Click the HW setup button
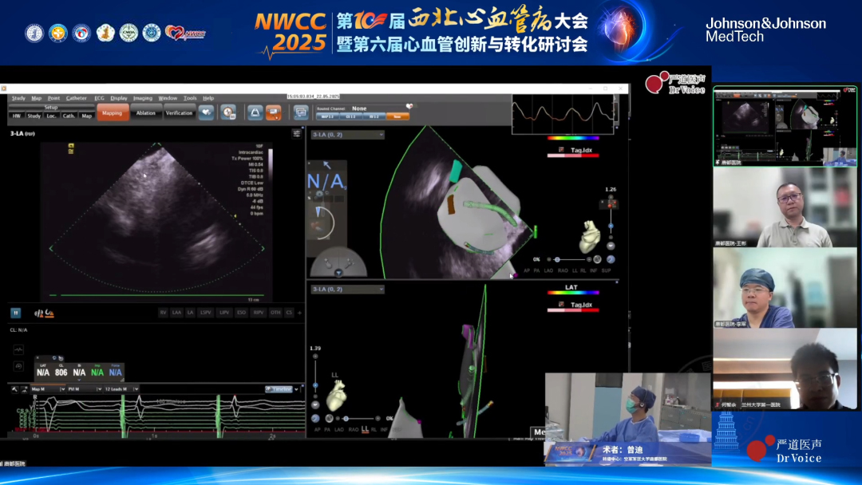The height and width of the screenshot is (485, 862). (17, 116)
